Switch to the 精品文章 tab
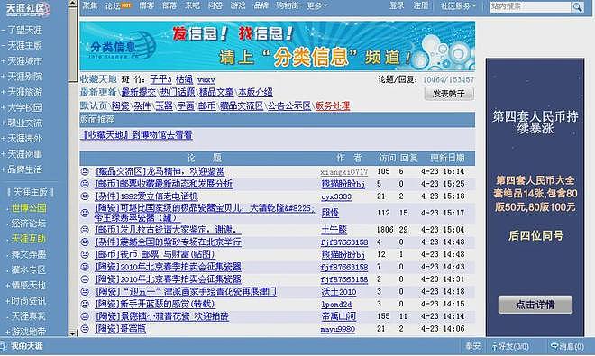595x356 pixels. coord(216,92)
